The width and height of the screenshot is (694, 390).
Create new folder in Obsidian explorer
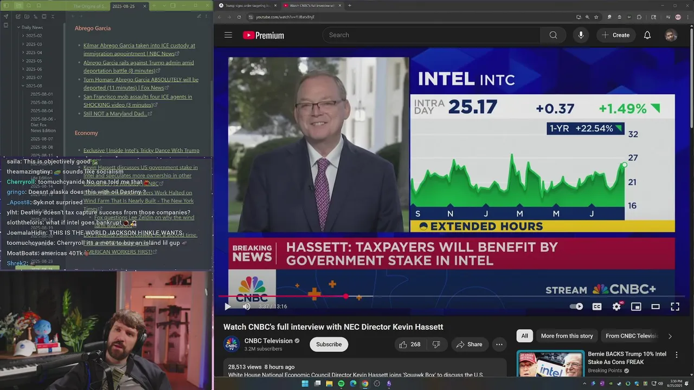point(27,17)
